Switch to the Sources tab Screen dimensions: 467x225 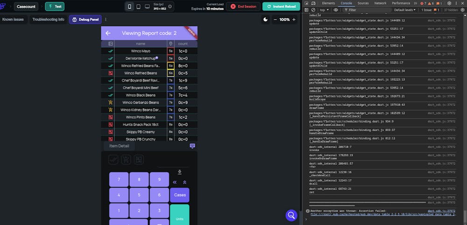click(x=363, y=3)
